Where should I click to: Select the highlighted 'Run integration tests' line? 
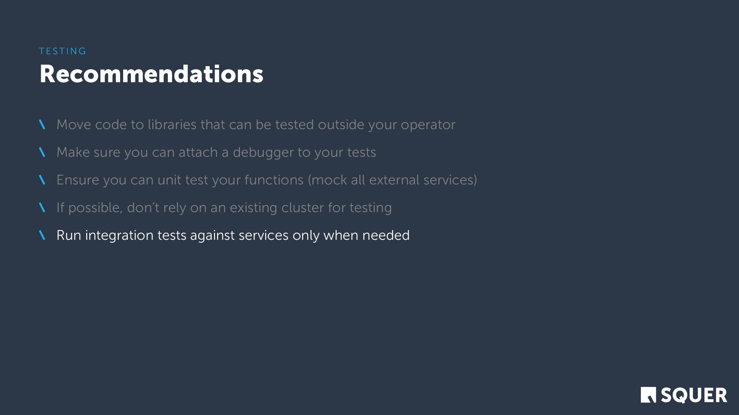[233, 236]
